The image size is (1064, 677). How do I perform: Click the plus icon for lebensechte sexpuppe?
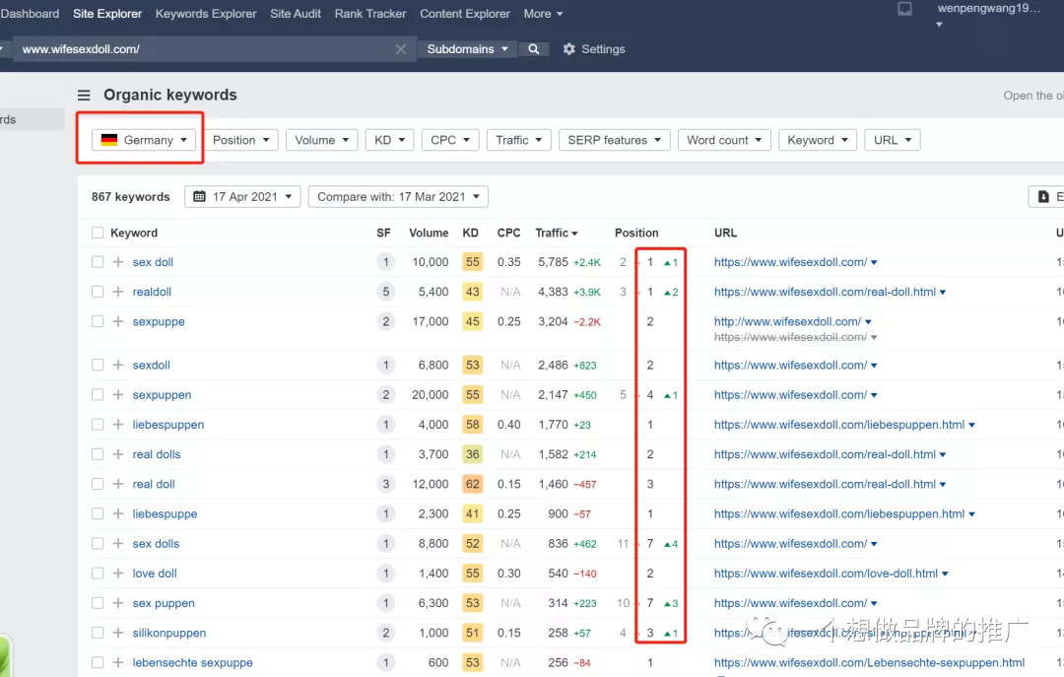[x=118, y=663]
